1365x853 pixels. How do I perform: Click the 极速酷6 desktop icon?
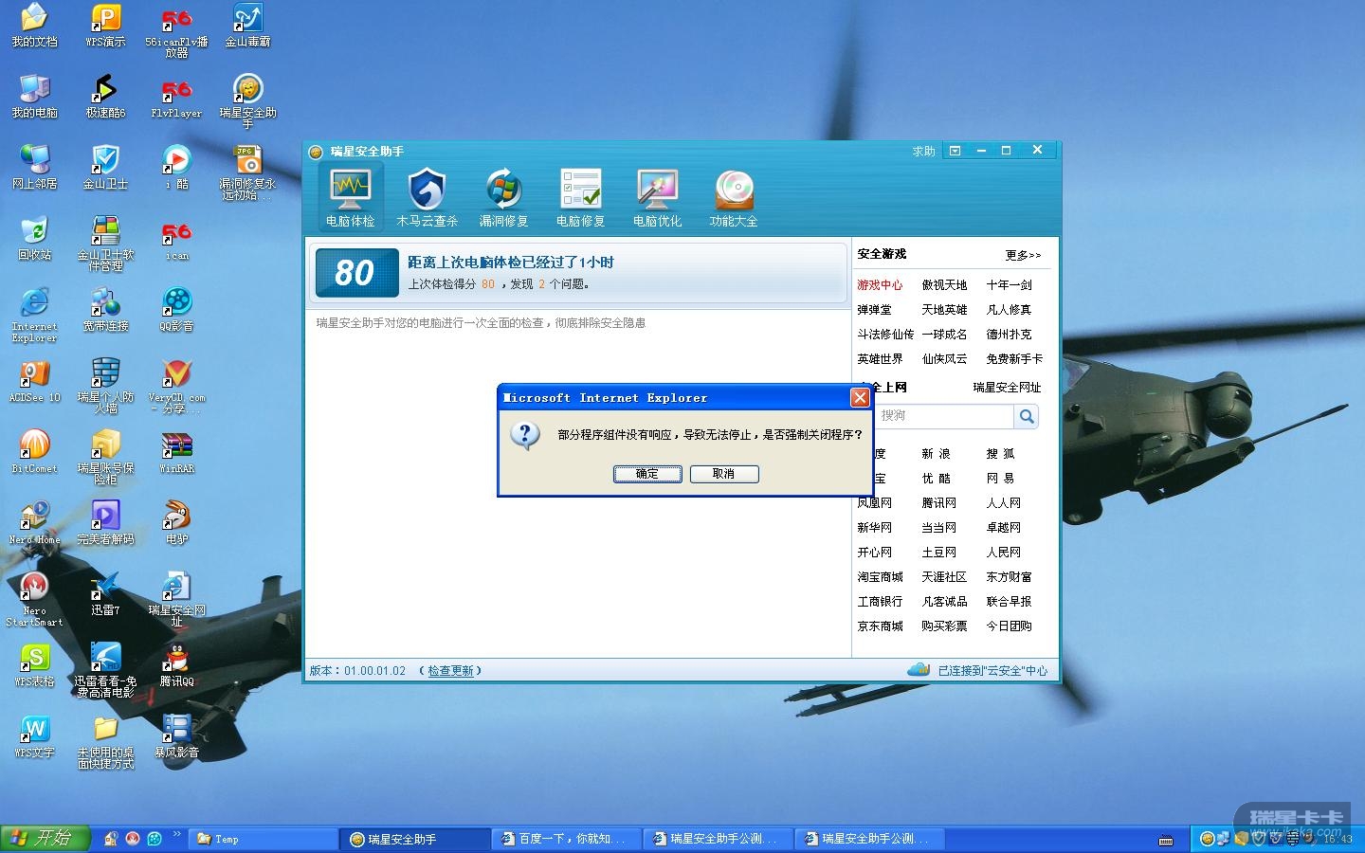click(x=105, y=97)
